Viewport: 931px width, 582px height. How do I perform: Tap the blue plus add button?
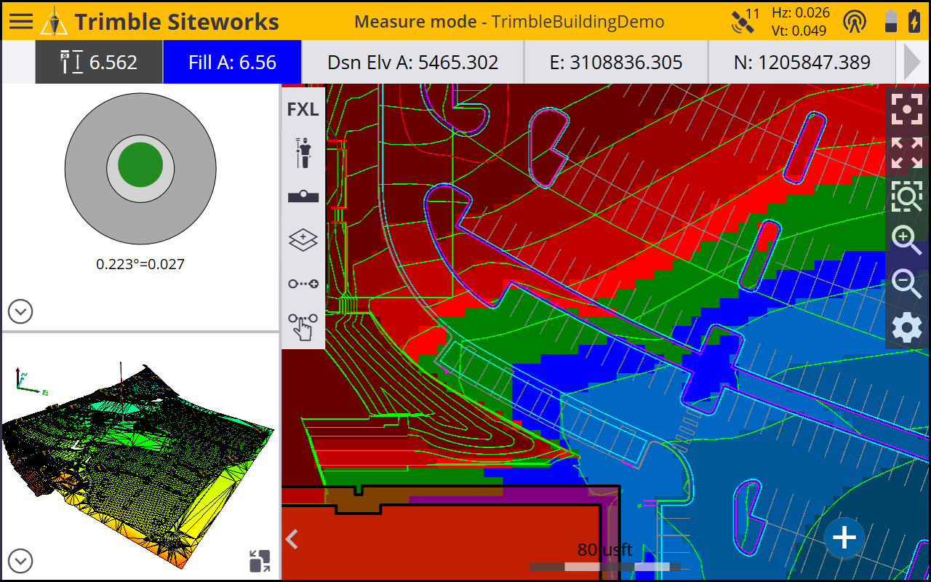tap(844, 538)
